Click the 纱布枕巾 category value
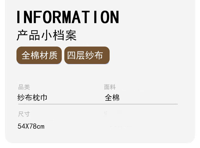 point(32,98)
